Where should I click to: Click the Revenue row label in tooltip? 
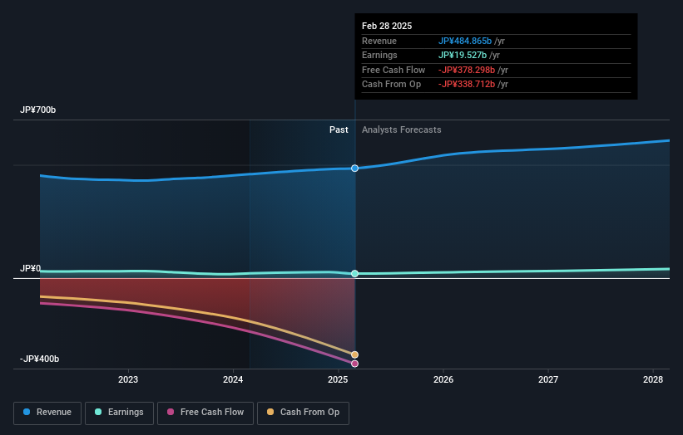click(x=379, y=41)
